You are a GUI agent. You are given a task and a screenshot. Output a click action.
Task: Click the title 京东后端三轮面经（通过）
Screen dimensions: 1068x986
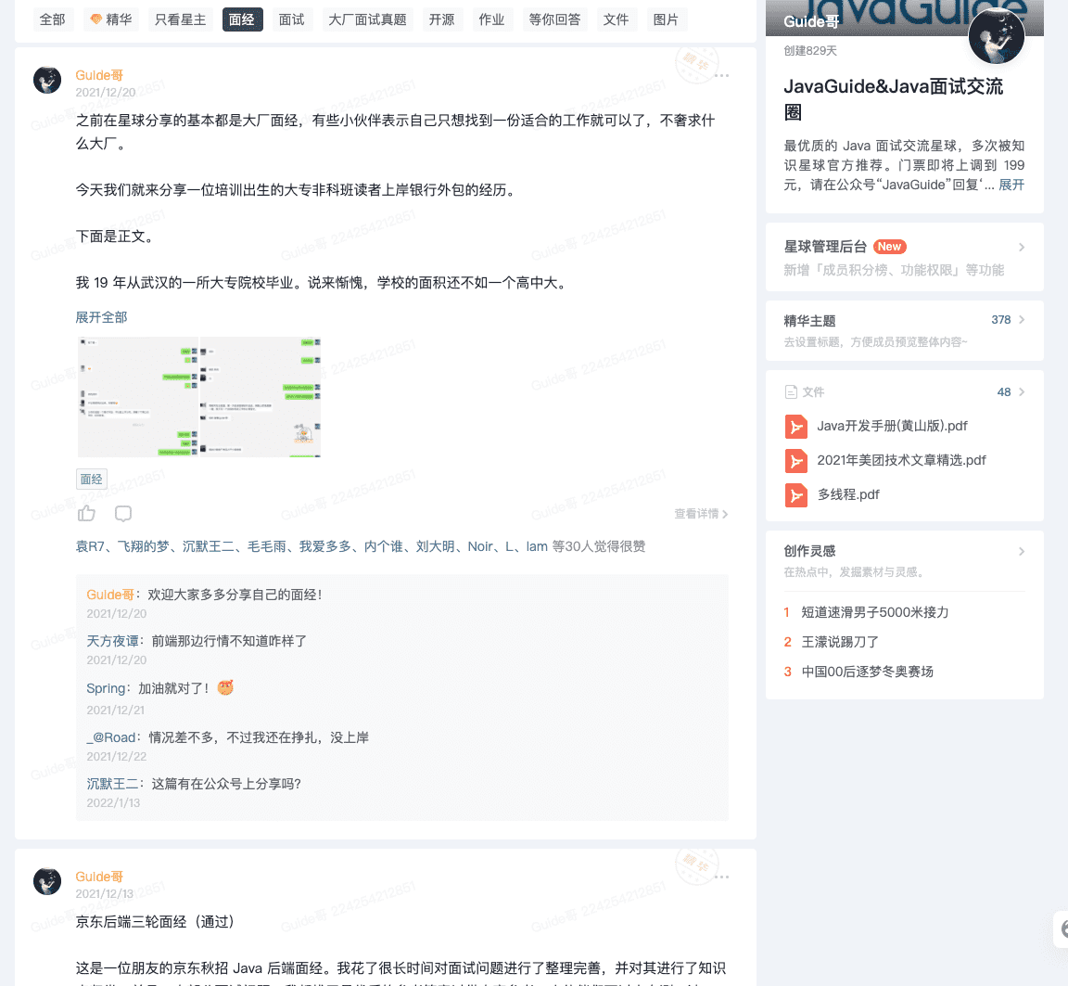point(155,922)
